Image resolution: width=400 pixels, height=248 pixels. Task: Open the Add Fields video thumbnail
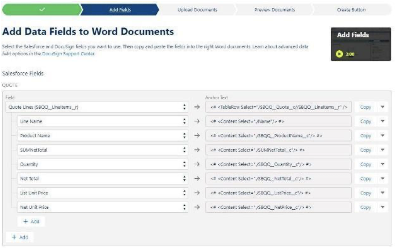click(361, 44)
